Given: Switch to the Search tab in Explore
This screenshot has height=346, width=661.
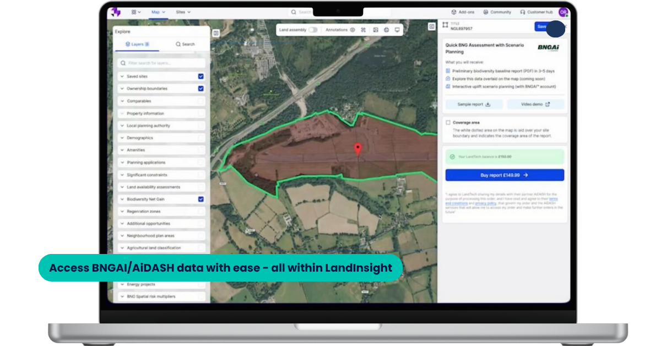Looking at the screenshot, I should (185, 44).
